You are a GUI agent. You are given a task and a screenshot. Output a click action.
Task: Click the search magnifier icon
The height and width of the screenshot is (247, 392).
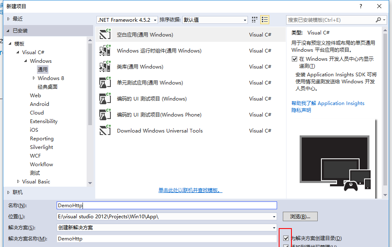[378, 20]
